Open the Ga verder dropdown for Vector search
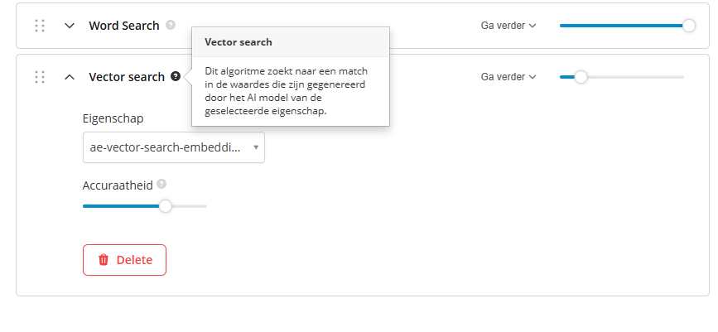The image size is (718, 332). 508,77
